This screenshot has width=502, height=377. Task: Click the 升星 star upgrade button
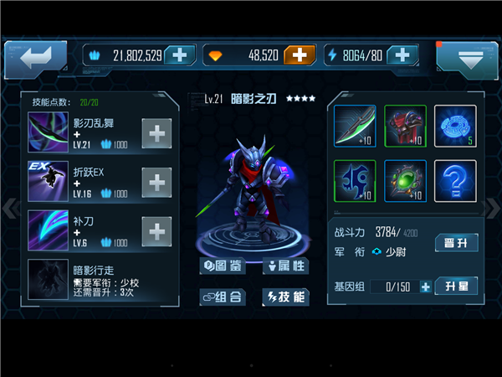pos(457,286)
